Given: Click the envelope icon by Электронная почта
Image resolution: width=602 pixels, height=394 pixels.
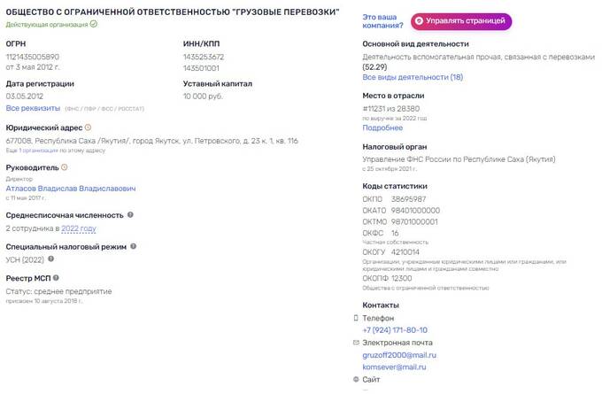Looking at the screenshot, I should (356, 342).
